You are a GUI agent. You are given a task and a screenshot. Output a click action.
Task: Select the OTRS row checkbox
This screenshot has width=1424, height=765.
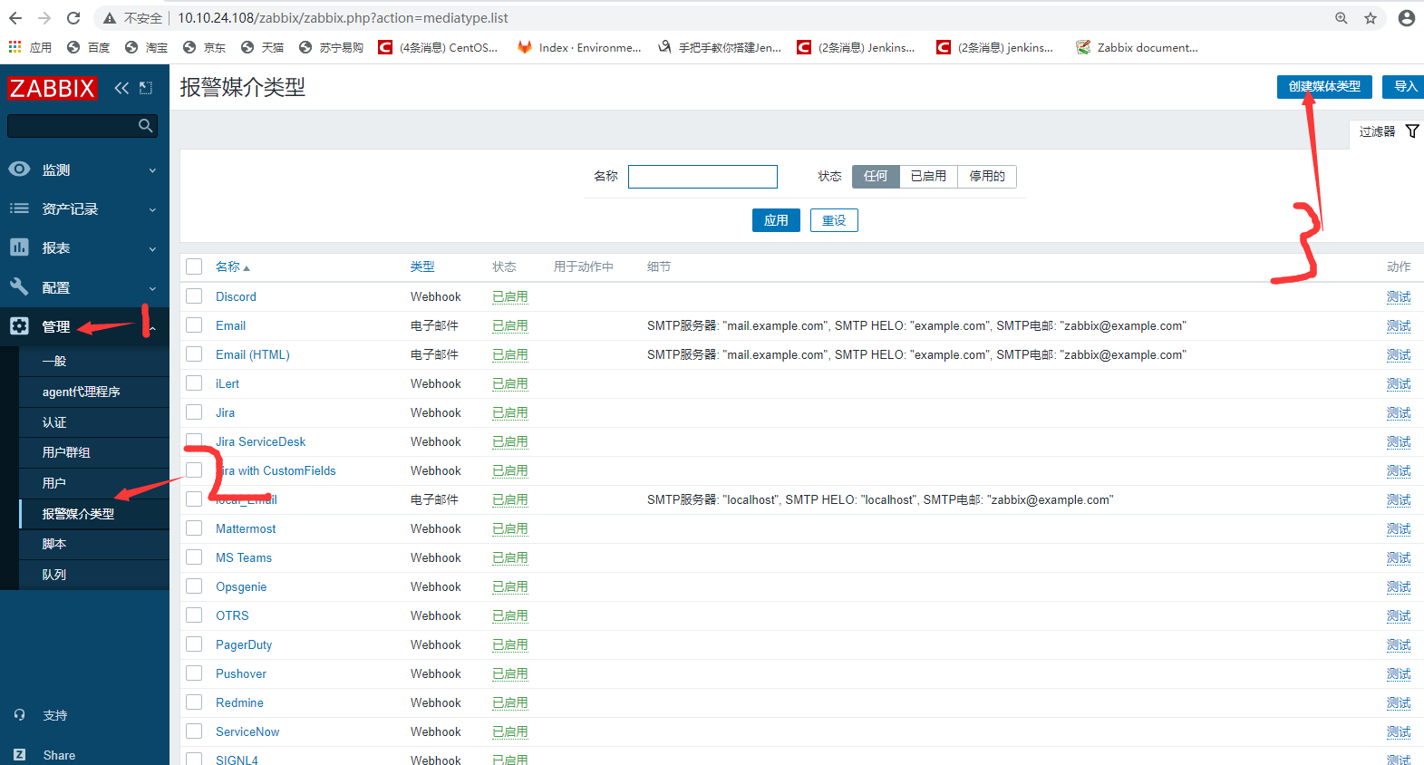pos(194,615)
